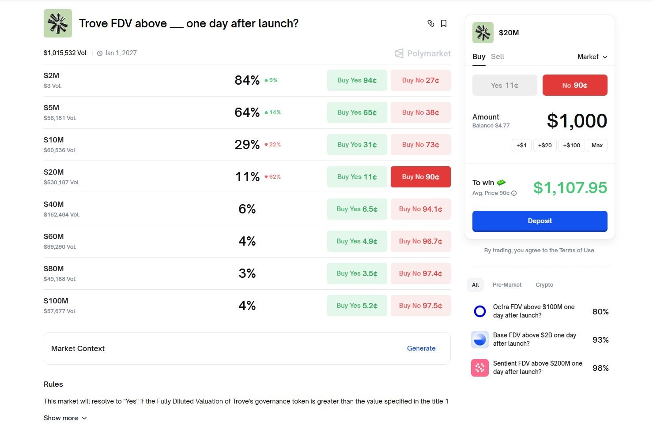Open the Terms of Use link
This screenshot has width=653, height=426.
point(577,250)
